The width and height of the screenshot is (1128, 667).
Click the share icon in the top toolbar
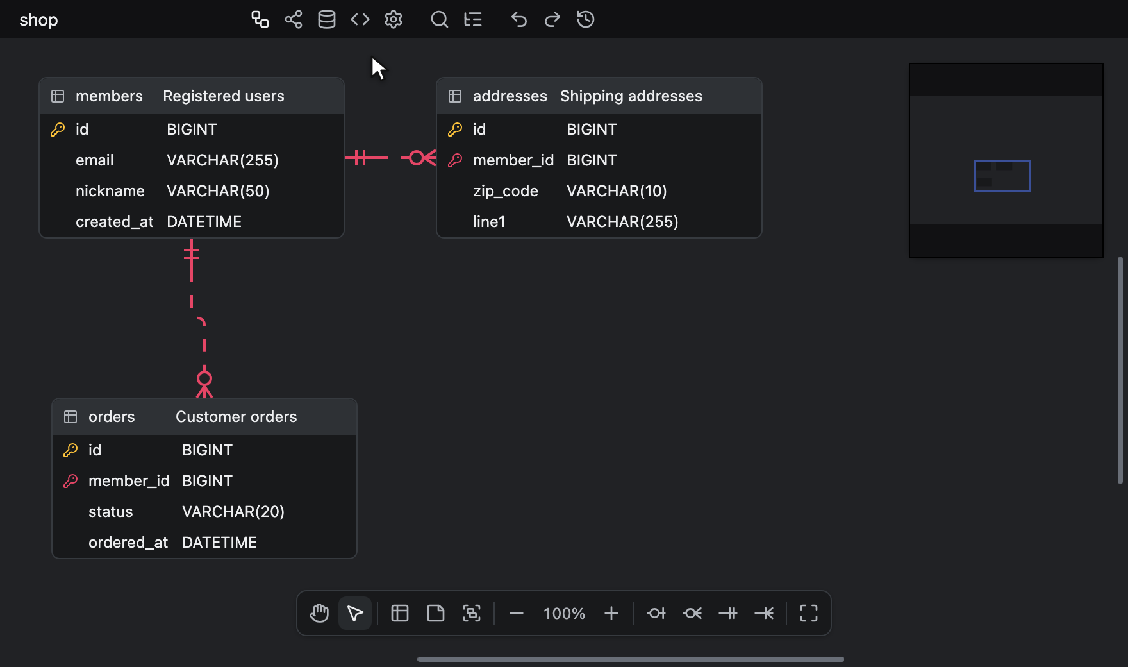(x=294, y=19)
